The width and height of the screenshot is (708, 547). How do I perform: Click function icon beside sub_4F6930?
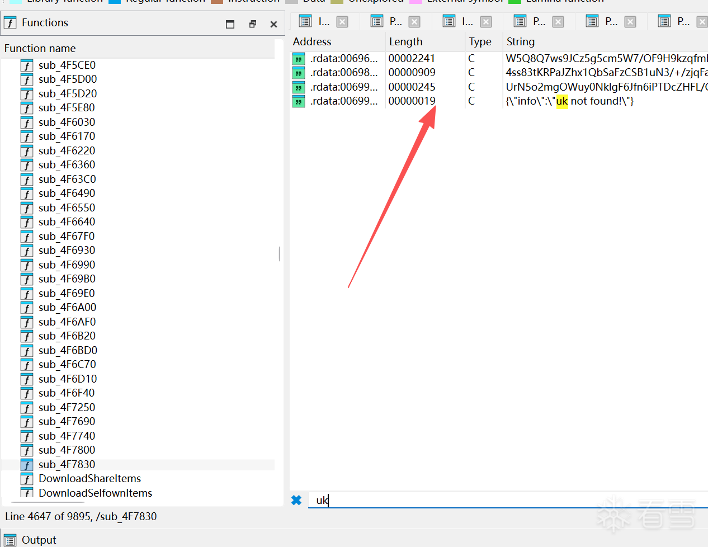pos(27,251)
